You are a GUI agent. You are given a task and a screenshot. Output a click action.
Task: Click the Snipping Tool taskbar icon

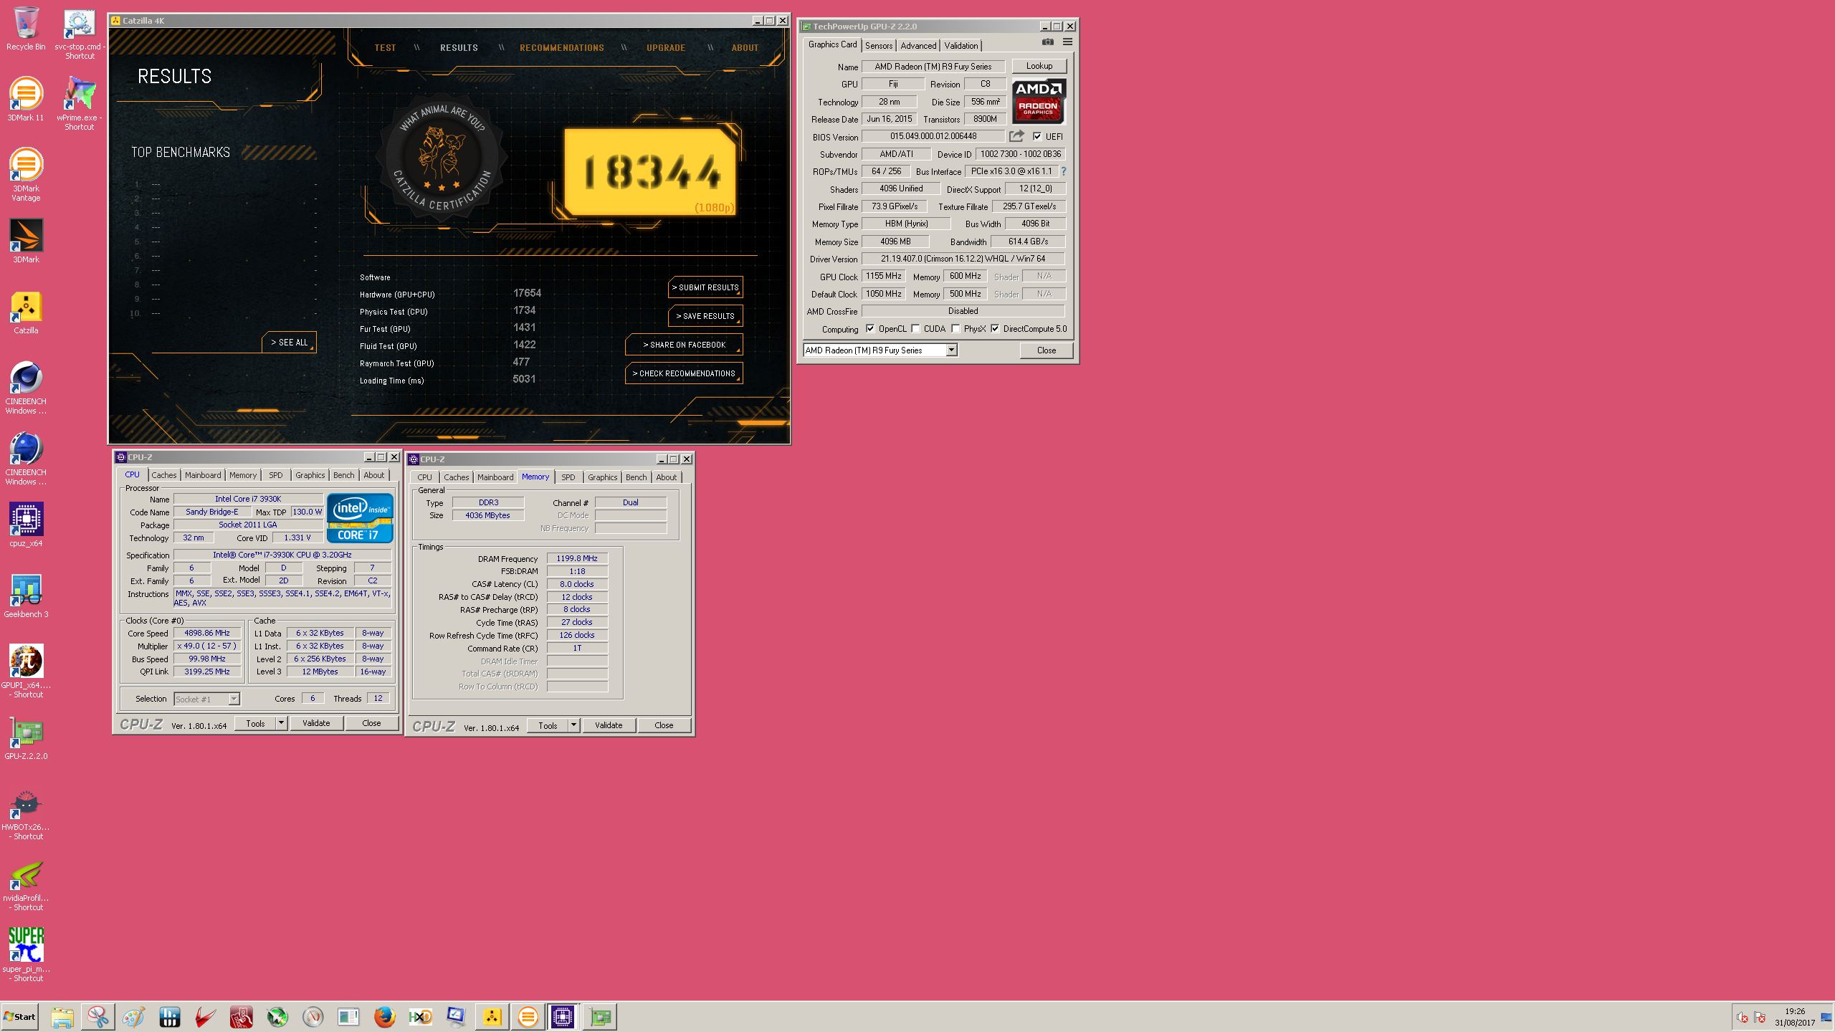98,1016
